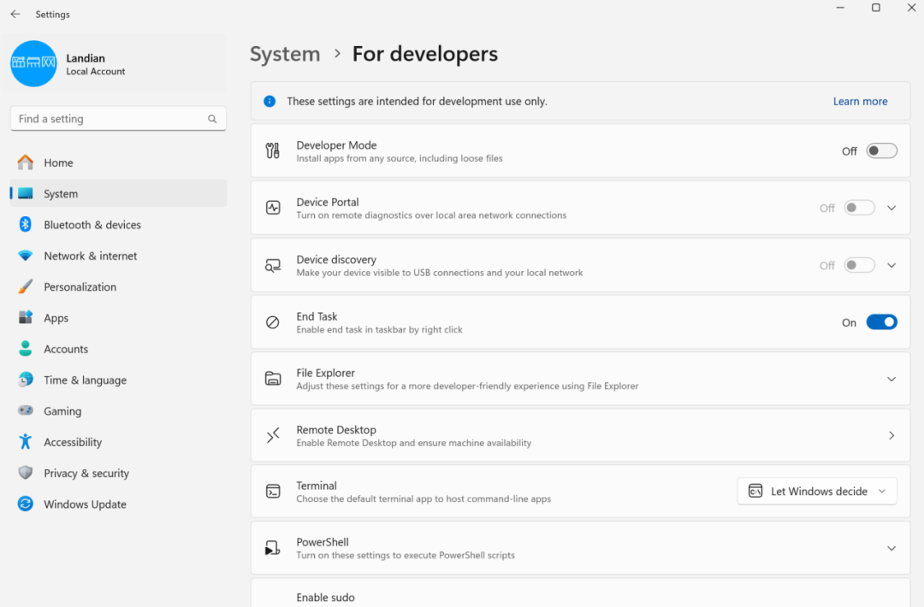Click the Device Portal diagnostics icon
The image size is (924, 607).
[x=273, y=208]
